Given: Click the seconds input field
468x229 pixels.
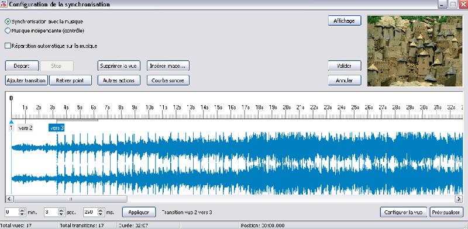Looking at the screenshot, I should tap(51, 212).
